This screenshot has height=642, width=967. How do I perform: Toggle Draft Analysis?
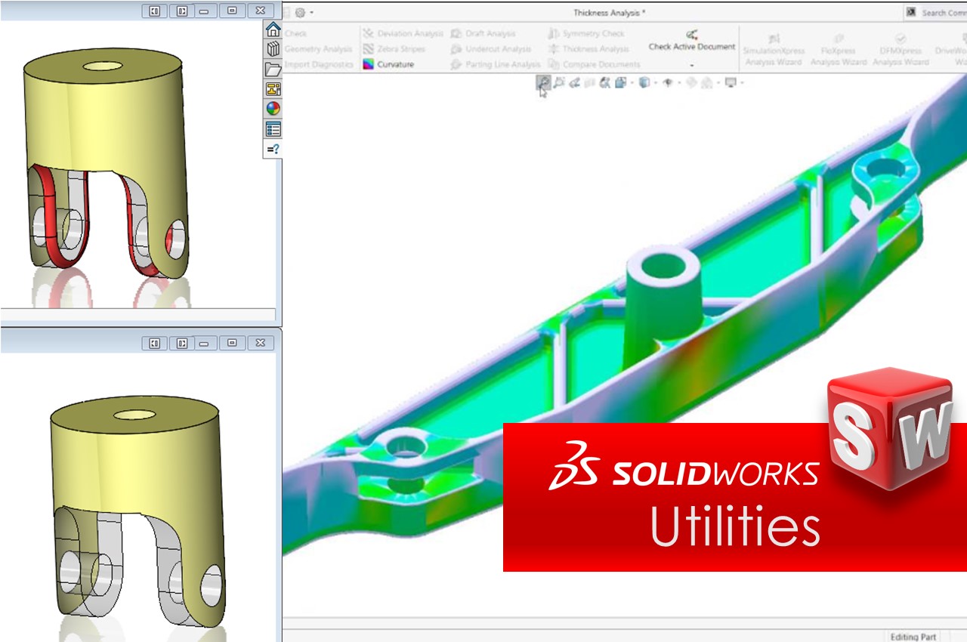(x=483, y=34)
